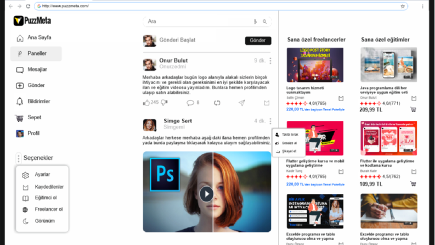Open Ana Sayfa home page
The height and width of the screenshot is (245, 435).
pos(34,37)
